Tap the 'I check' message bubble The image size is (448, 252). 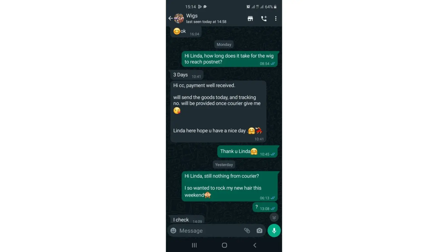click(x=187, y=219)
